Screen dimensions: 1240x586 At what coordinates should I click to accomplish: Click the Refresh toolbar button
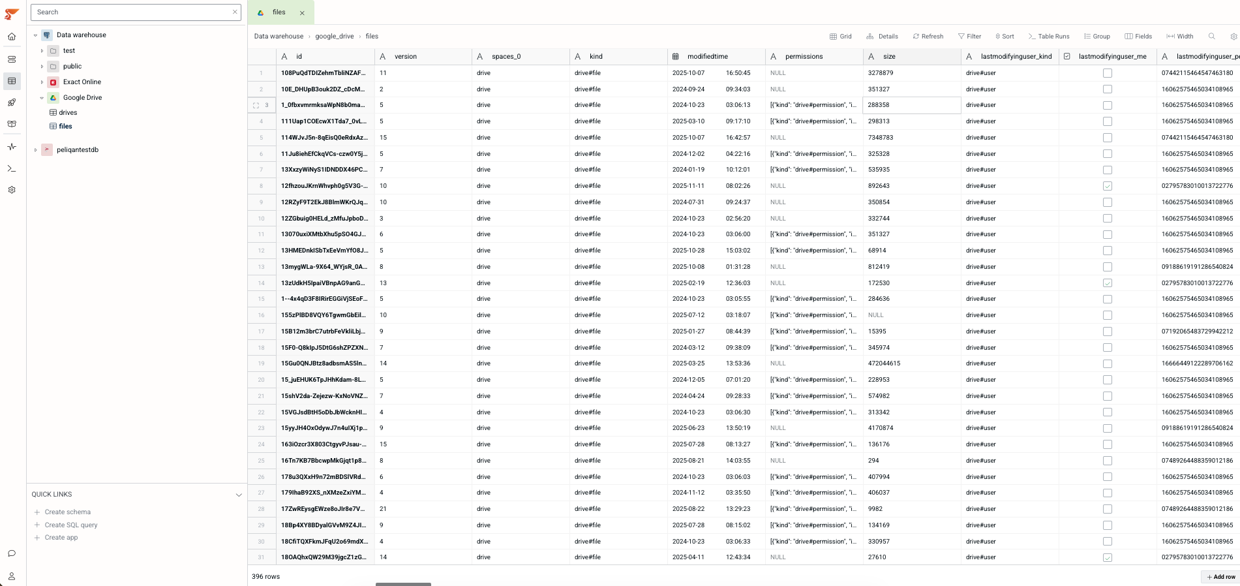coord(928,37)
